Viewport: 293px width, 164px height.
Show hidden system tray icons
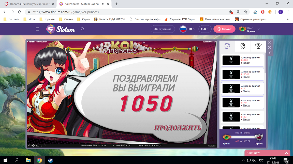coord(243,160)
